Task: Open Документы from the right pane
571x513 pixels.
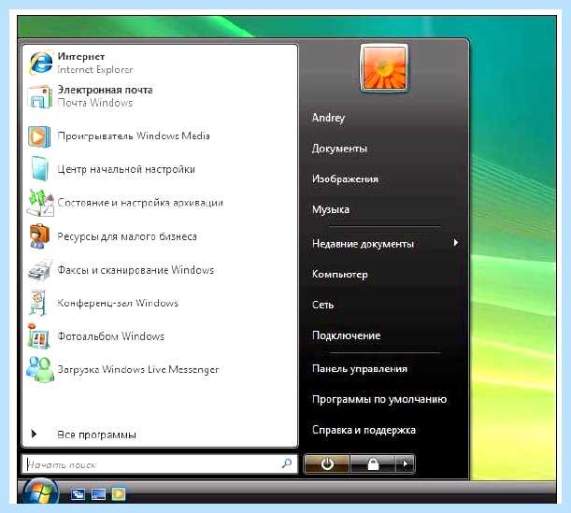Action: coord(339,149)
